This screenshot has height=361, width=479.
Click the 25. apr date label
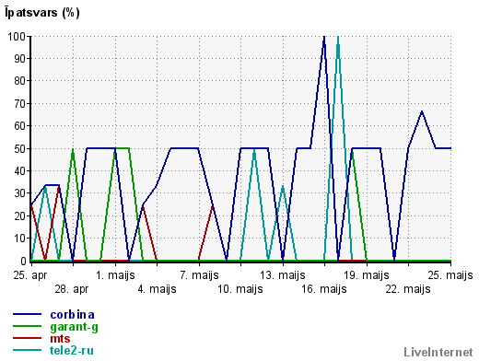point(30,275)
